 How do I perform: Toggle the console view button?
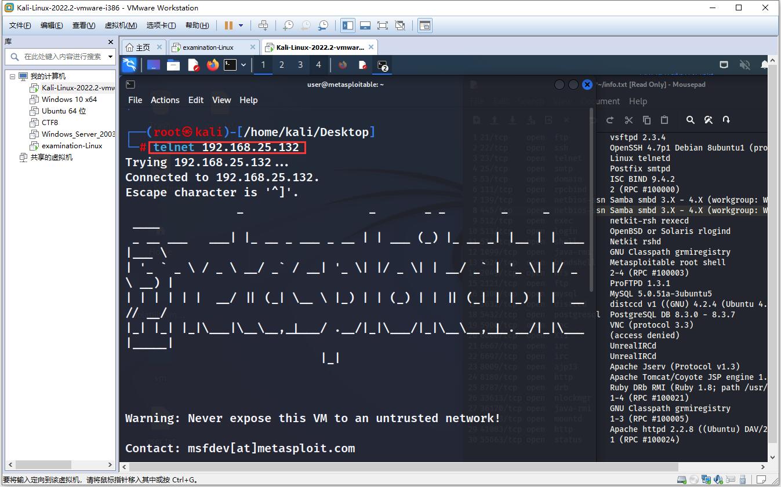[425, 25]
